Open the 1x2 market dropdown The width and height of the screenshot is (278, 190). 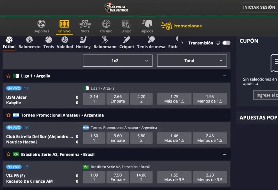117,61
